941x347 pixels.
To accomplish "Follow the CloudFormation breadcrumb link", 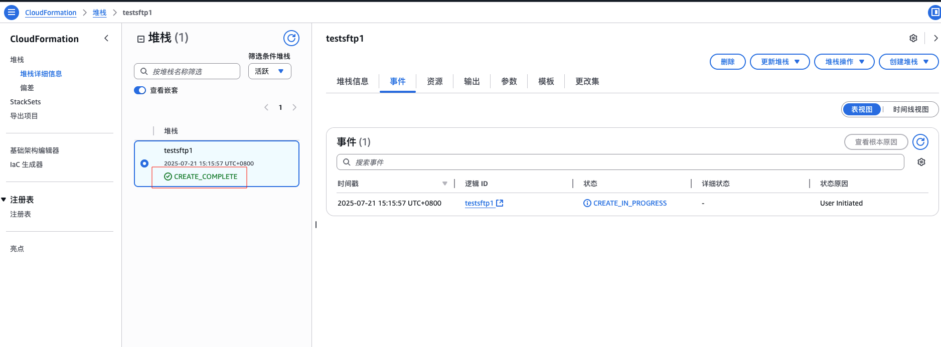I will pyautogui.click(x=51, y=13).
